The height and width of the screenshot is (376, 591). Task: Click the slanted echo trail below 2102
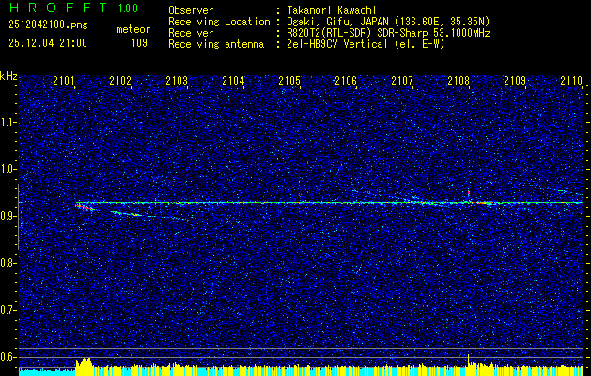[127, 213]
